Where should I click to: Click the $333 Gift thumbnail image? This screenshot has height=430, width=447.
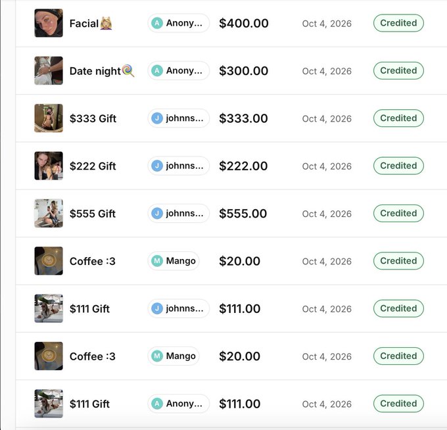pos(49,118)
